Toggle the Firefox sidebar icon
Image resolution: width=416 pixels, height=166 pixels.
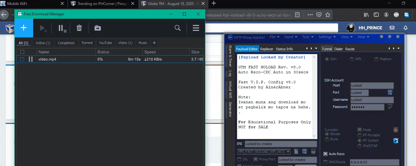point(376,15)
